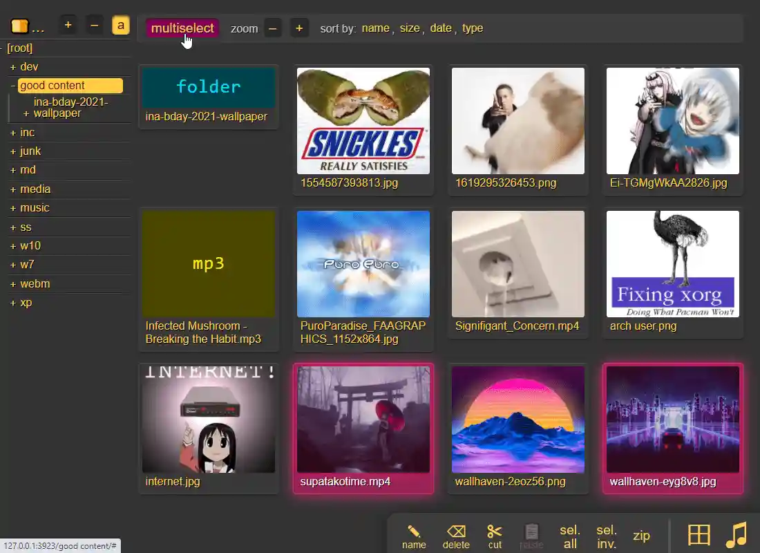Toggle selection of wallhaven-eyg8v8.jpg
Image resolution: width=760 pixels, height=553 pixels.
672,420
